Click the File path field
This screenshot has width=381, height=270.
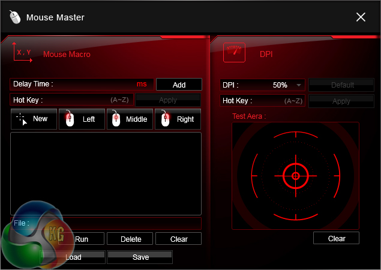[x=106, y=223]
